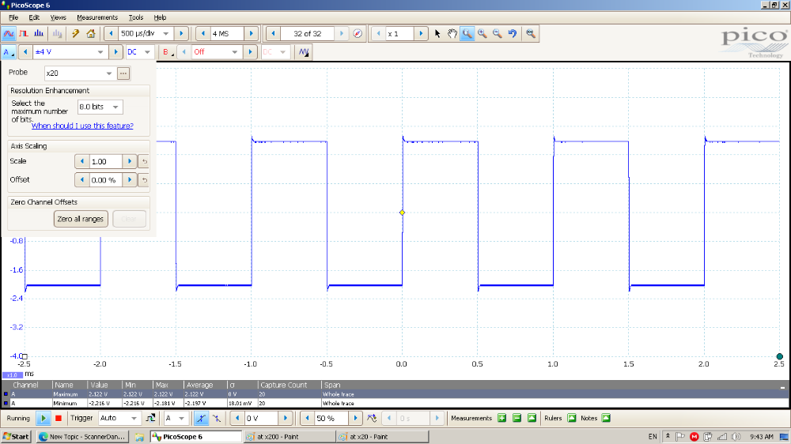791x444 pixels.
Task: Open the math channels icon
Action: pos(303,52)
